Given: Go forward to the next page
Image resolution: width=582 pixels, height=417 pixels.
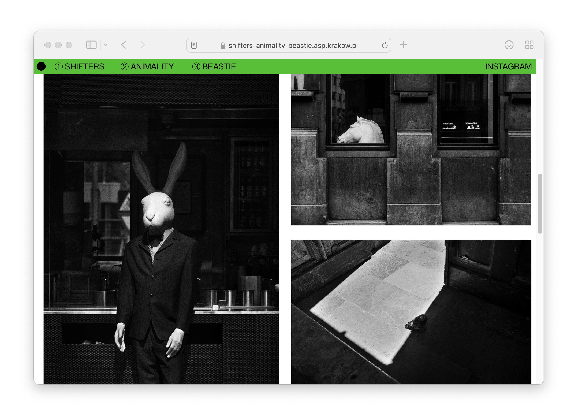Looking at the screenshot, I should 143,45.
